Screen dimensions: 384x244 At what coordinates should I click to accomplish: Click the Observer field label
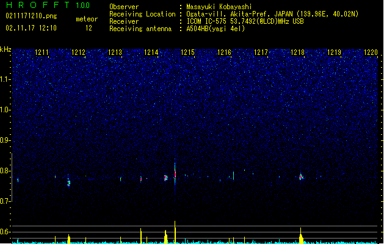124,7
